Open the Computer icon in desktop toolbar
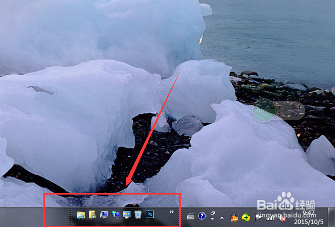 (x=104, y=215)
